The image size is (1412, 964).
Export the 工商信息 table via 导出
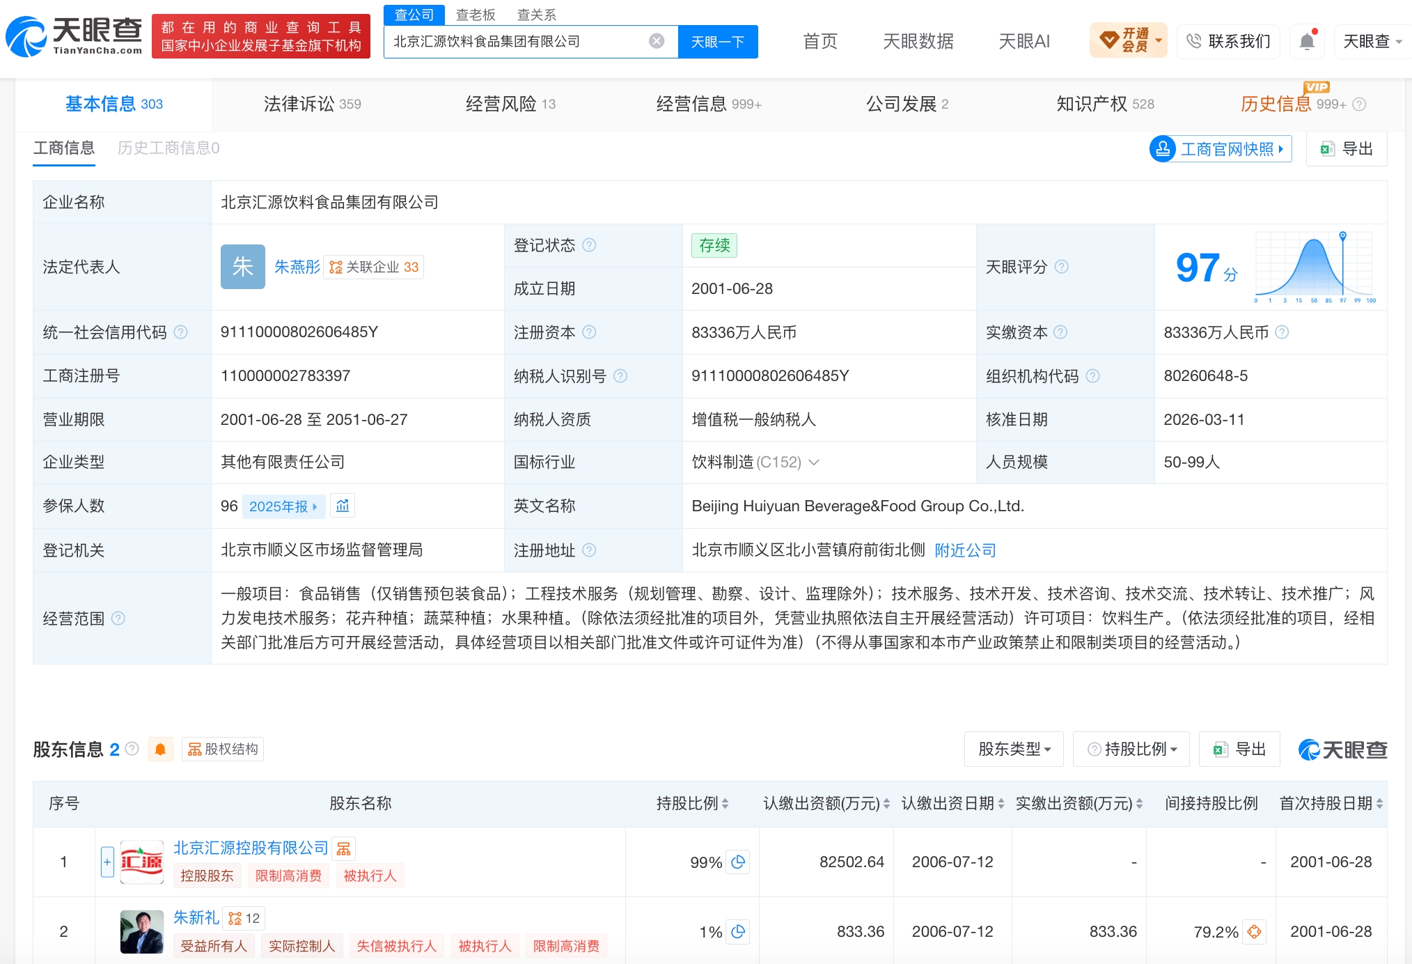pyautogui.click(x=1347, y=149)
